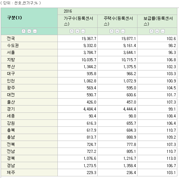Select the 전국 row label

click(11, 38)
